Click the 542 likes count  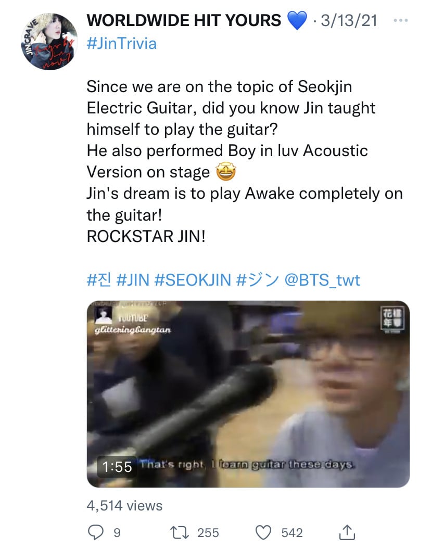point(291,532)
